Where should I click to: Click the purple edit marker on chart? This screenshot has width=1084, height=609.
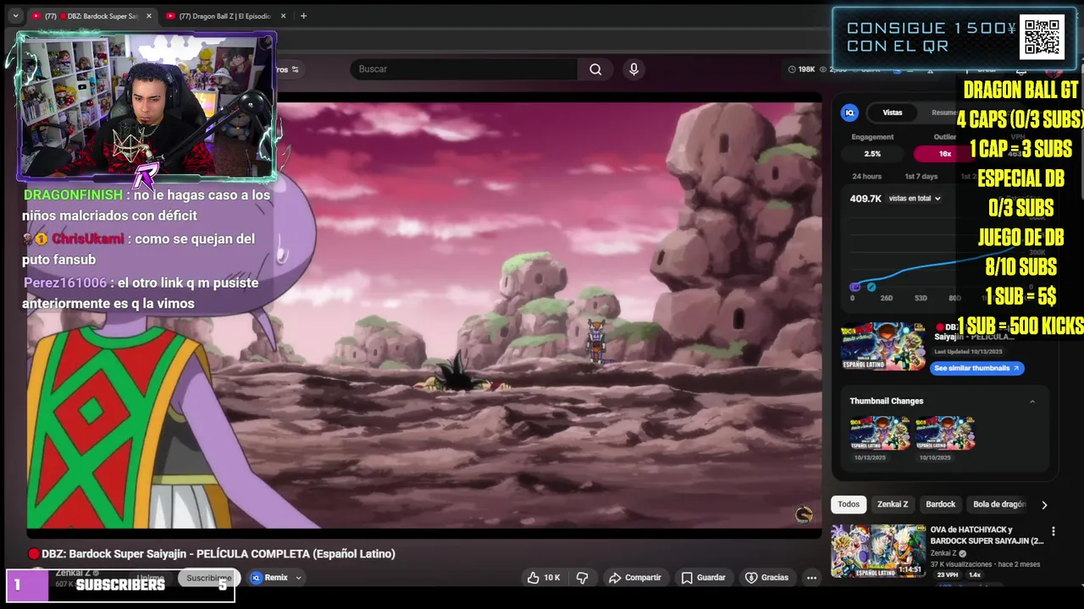click(854, 287)
